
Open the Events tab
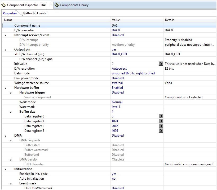pos(42,13)
